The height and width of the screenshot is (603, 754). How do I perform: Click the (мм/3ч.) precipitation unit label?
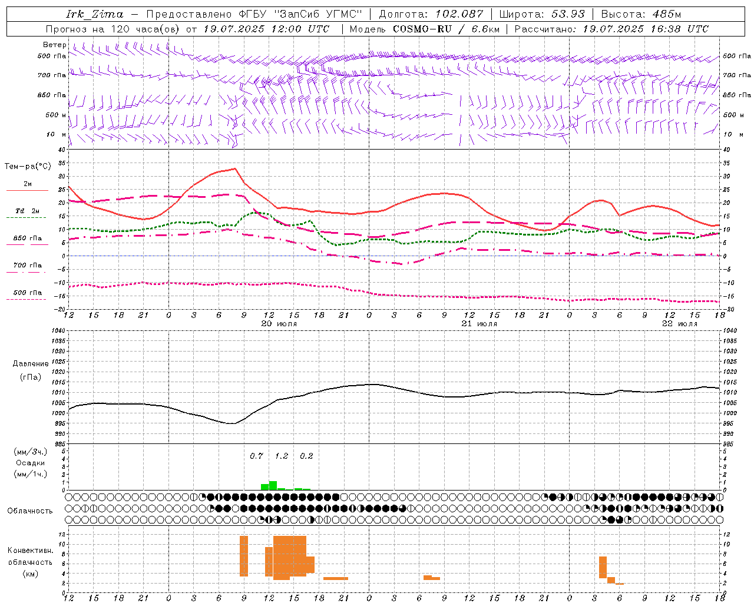[31, 452]
